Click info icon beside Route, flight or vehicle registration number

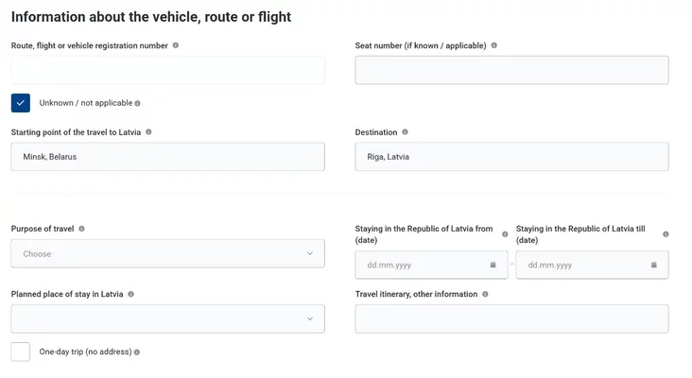coord(176,45)
